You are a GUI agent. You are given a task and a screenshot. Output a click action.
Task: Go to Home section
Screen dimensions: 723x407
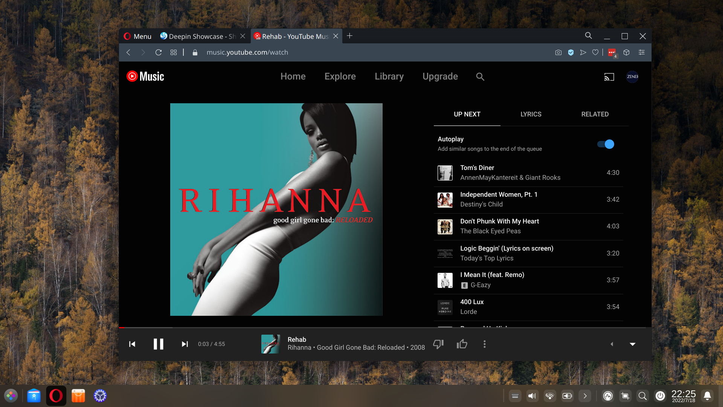[x=293, y=77]
